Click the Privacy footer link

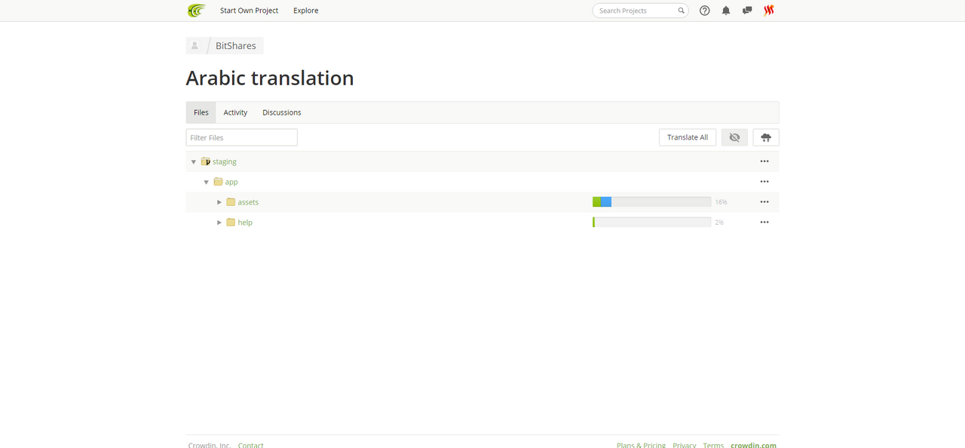point(685,445)
